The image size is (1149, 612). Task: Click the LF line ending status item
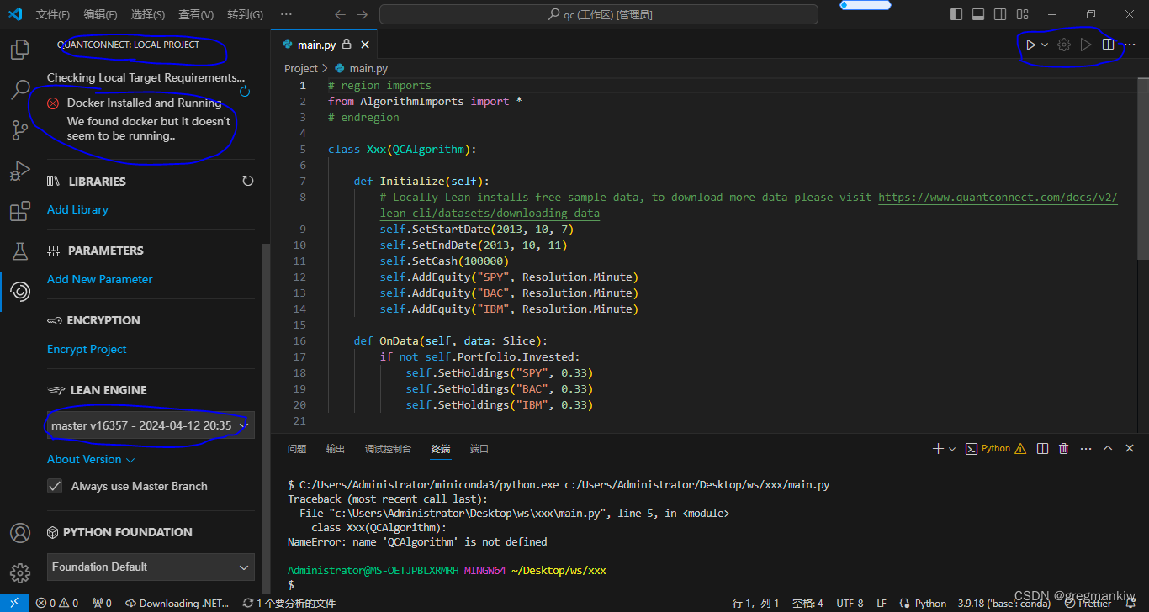pyautogui.click(x=882, y=603)
